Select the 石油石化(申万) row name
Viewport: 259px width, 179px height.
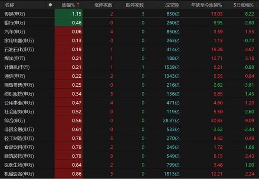(x=19, y=49)
